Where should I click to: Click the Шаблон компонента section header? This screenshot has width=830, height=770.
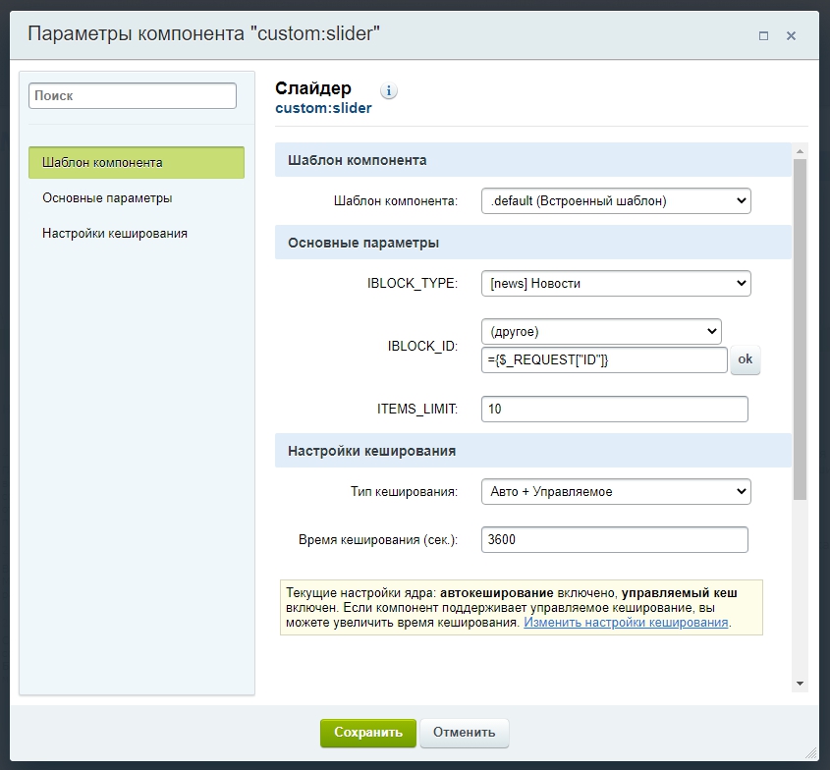point(533,160)
